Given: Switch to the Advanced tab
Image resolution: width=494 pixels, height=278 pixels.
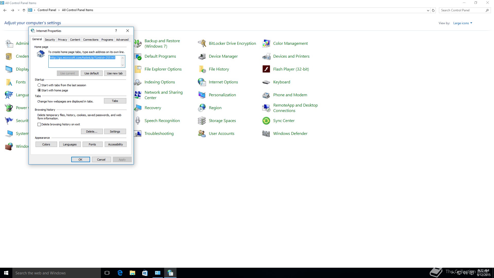Looking at the screenshot, I should click(x=122, y=40).
